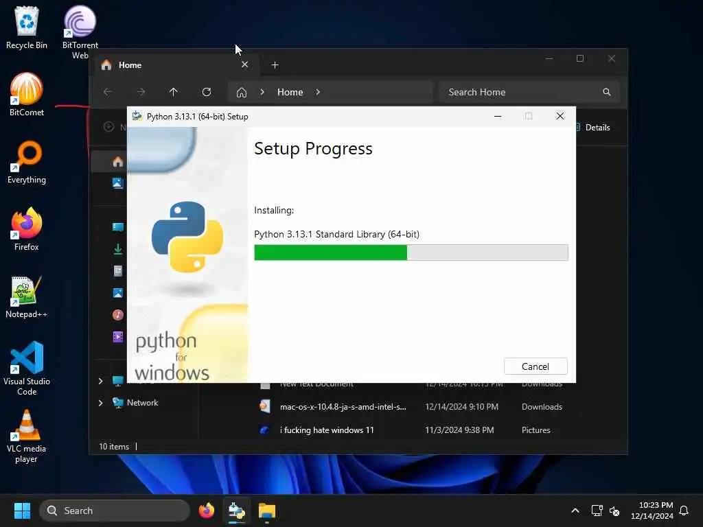The width and height of the screenshot is (703, 527).
Task: Click '10 items' in the status bar
Action: click(114, 446)
